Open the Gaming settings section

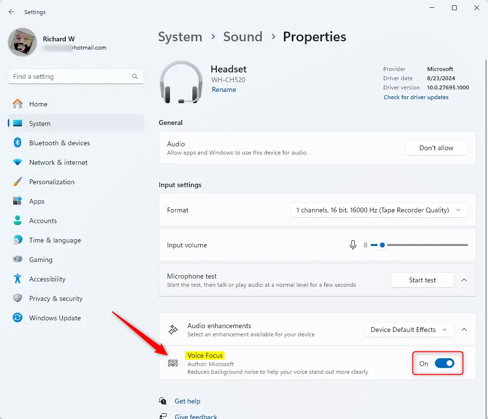(x=41, y=260)
